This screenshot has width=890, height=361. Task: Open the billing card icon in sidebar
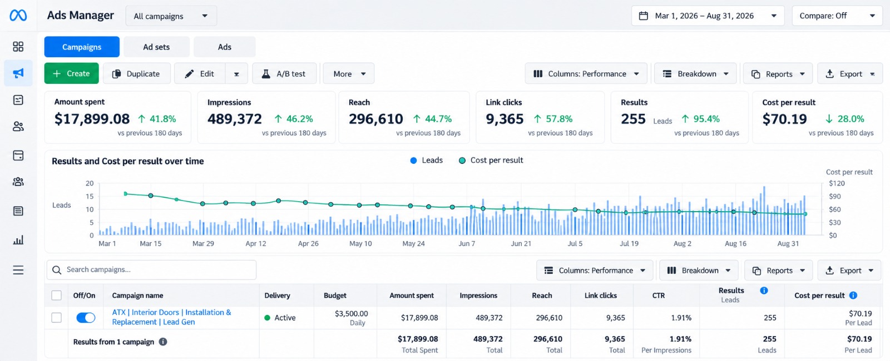18,156
